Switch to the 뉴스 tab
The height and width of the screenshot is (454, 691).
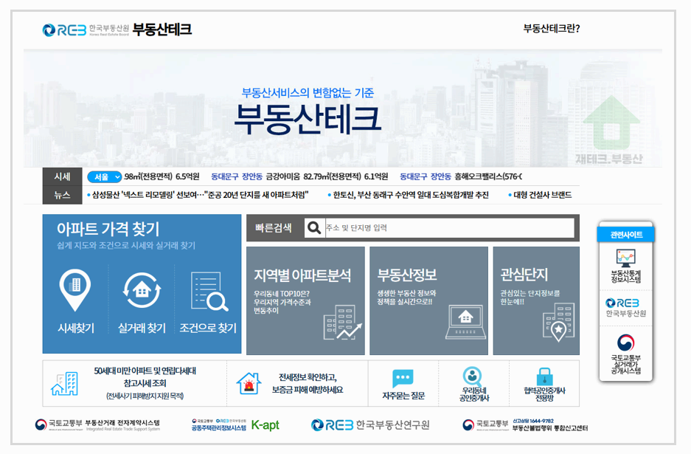[63, 195]
